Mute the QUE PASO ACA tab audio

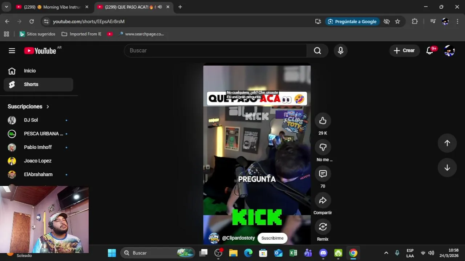159,7
